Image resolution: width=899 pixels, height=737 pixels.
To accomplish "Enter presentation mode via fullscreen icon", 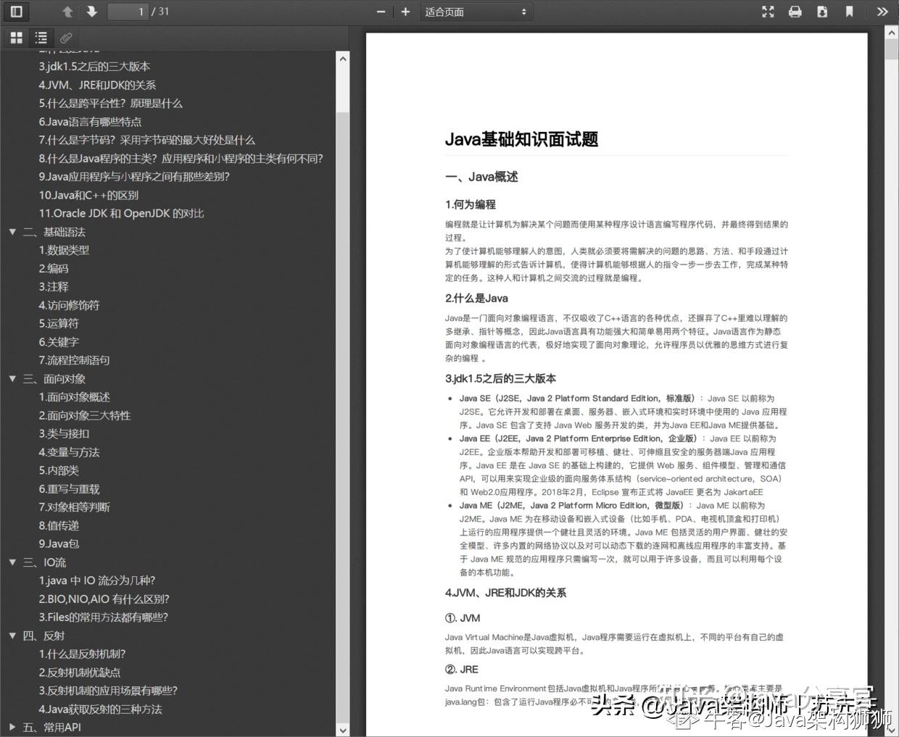I will click(x=768, y=12).
